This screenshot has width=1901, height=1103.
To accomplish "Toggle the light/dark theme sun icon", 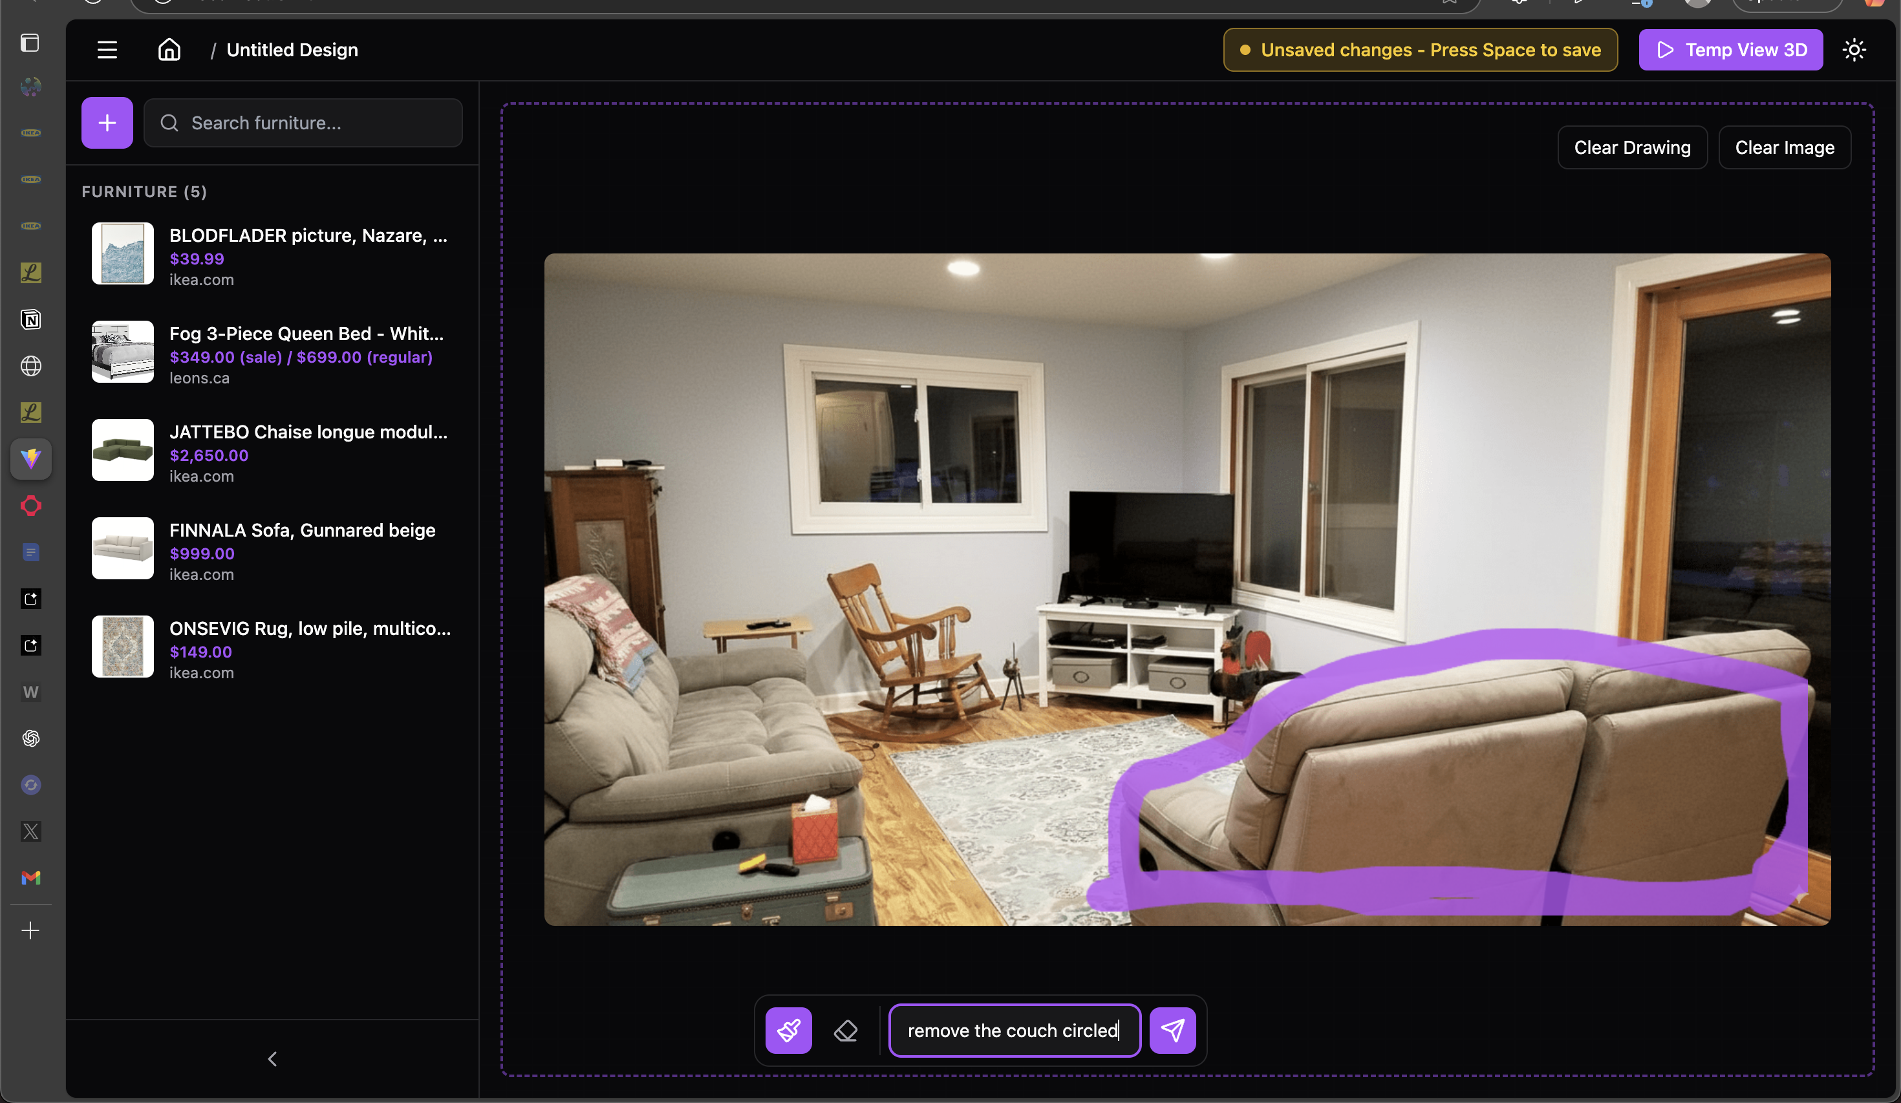I will click(x=1853, y=50).
